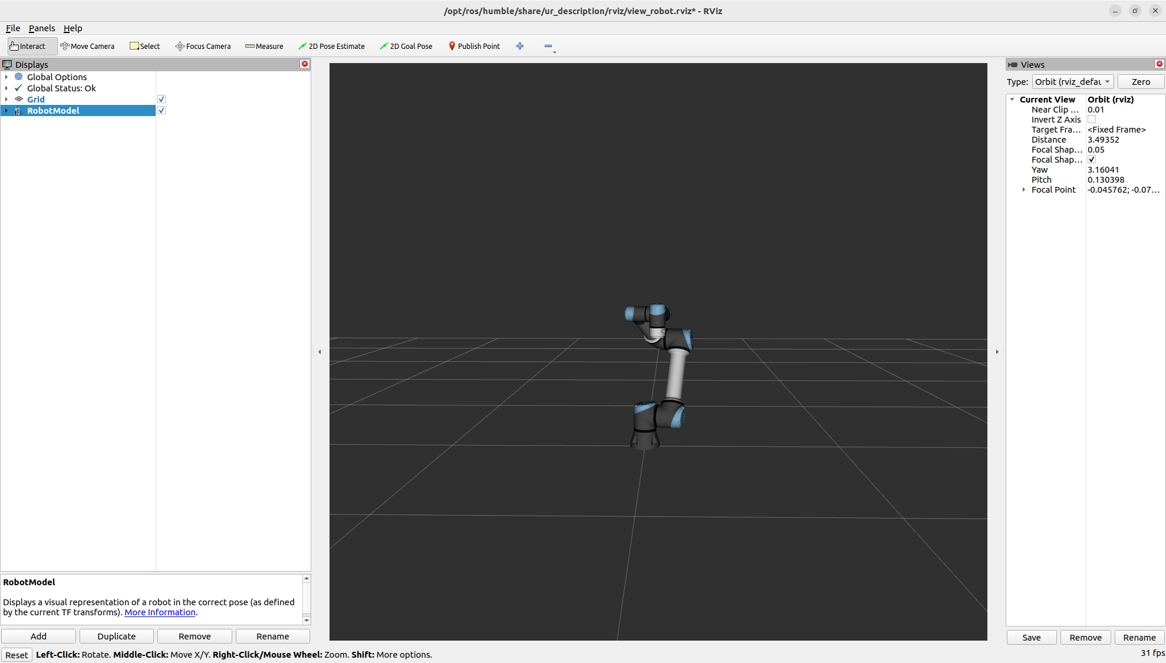The width and height of the screenshot is (1166, 663).
Task: Pick the Measure tool
Action: [x=264, y=46]
